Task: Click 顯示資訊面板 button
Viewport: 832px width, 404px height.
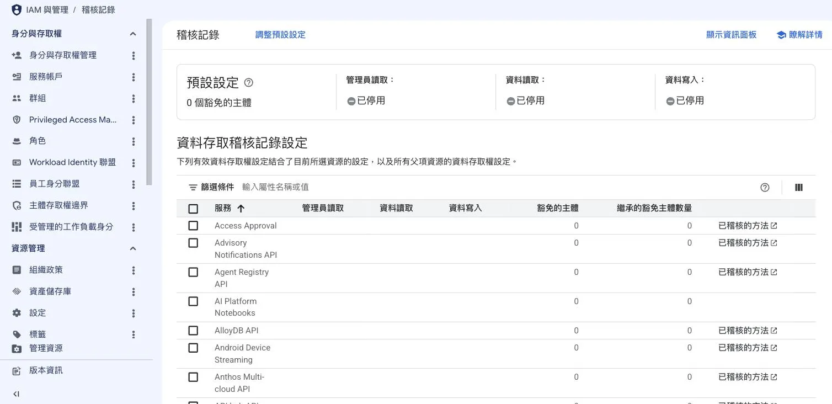Action: pyautogui.click(x=731, y=35)
